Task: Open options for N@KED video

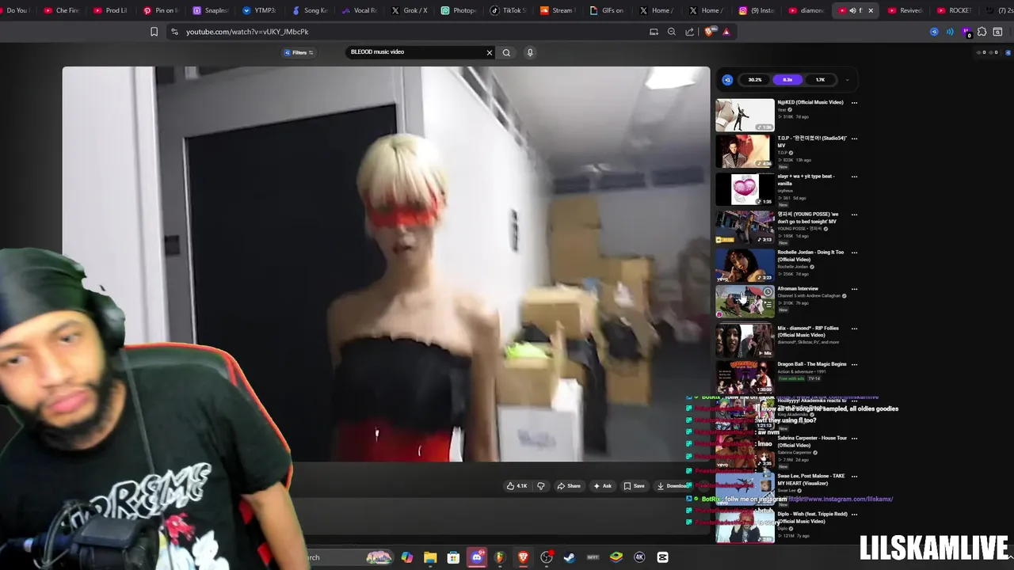Action: point(854,103)
